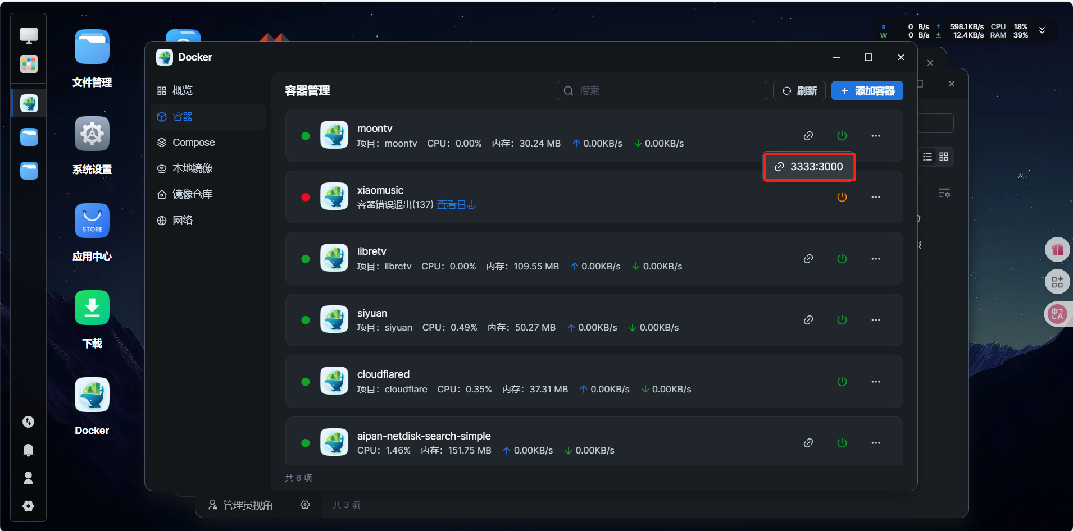Click the moontv container logo
The height and width of the screenshot is (531, 1073).
(x=334, y=135)
